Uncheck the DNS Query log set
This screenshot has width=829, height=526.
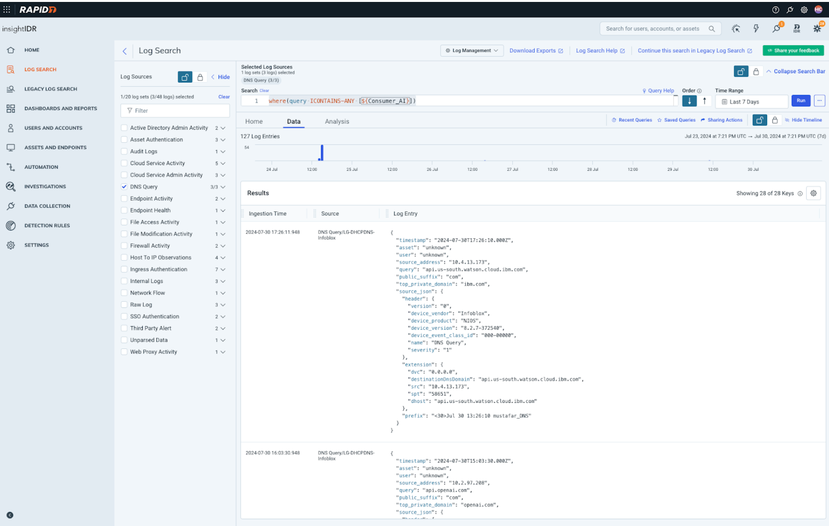[124, 187]
